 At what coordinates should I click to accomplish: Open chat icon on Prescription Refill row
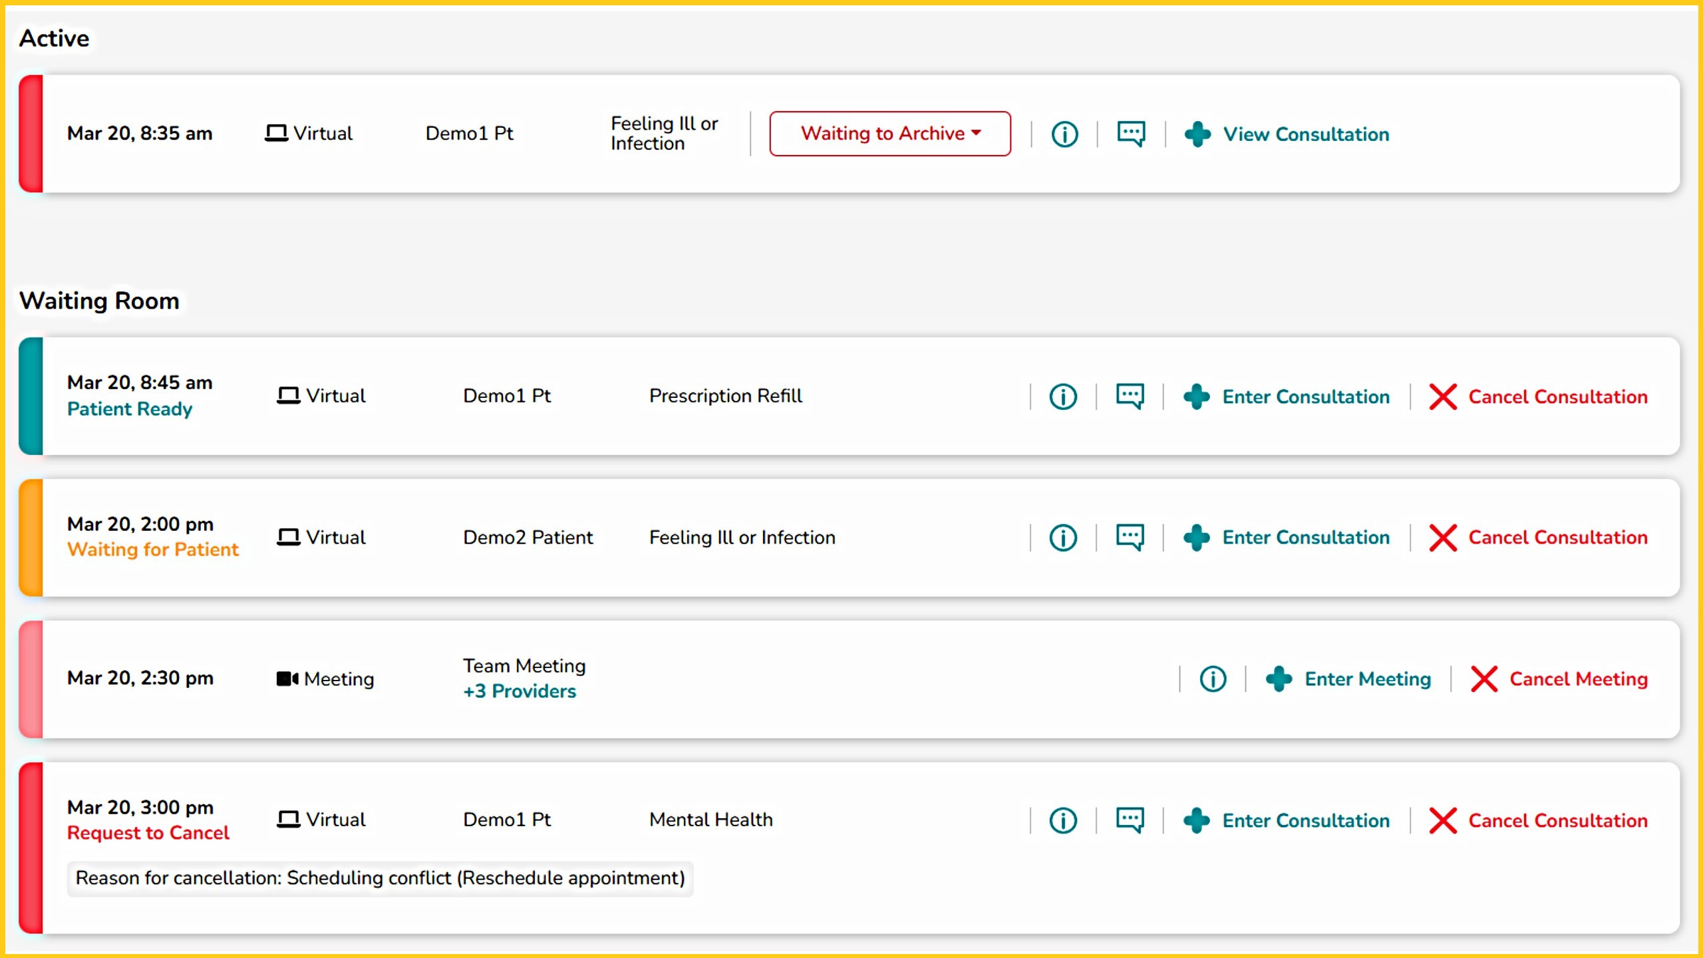click(x=1130, y=397)
